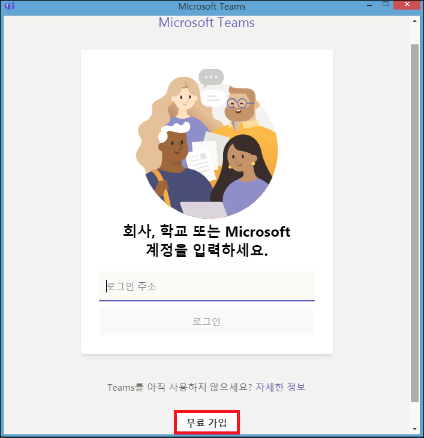
Task: Open the 자세한 정보 learn more link
Action: pos(280,387)
